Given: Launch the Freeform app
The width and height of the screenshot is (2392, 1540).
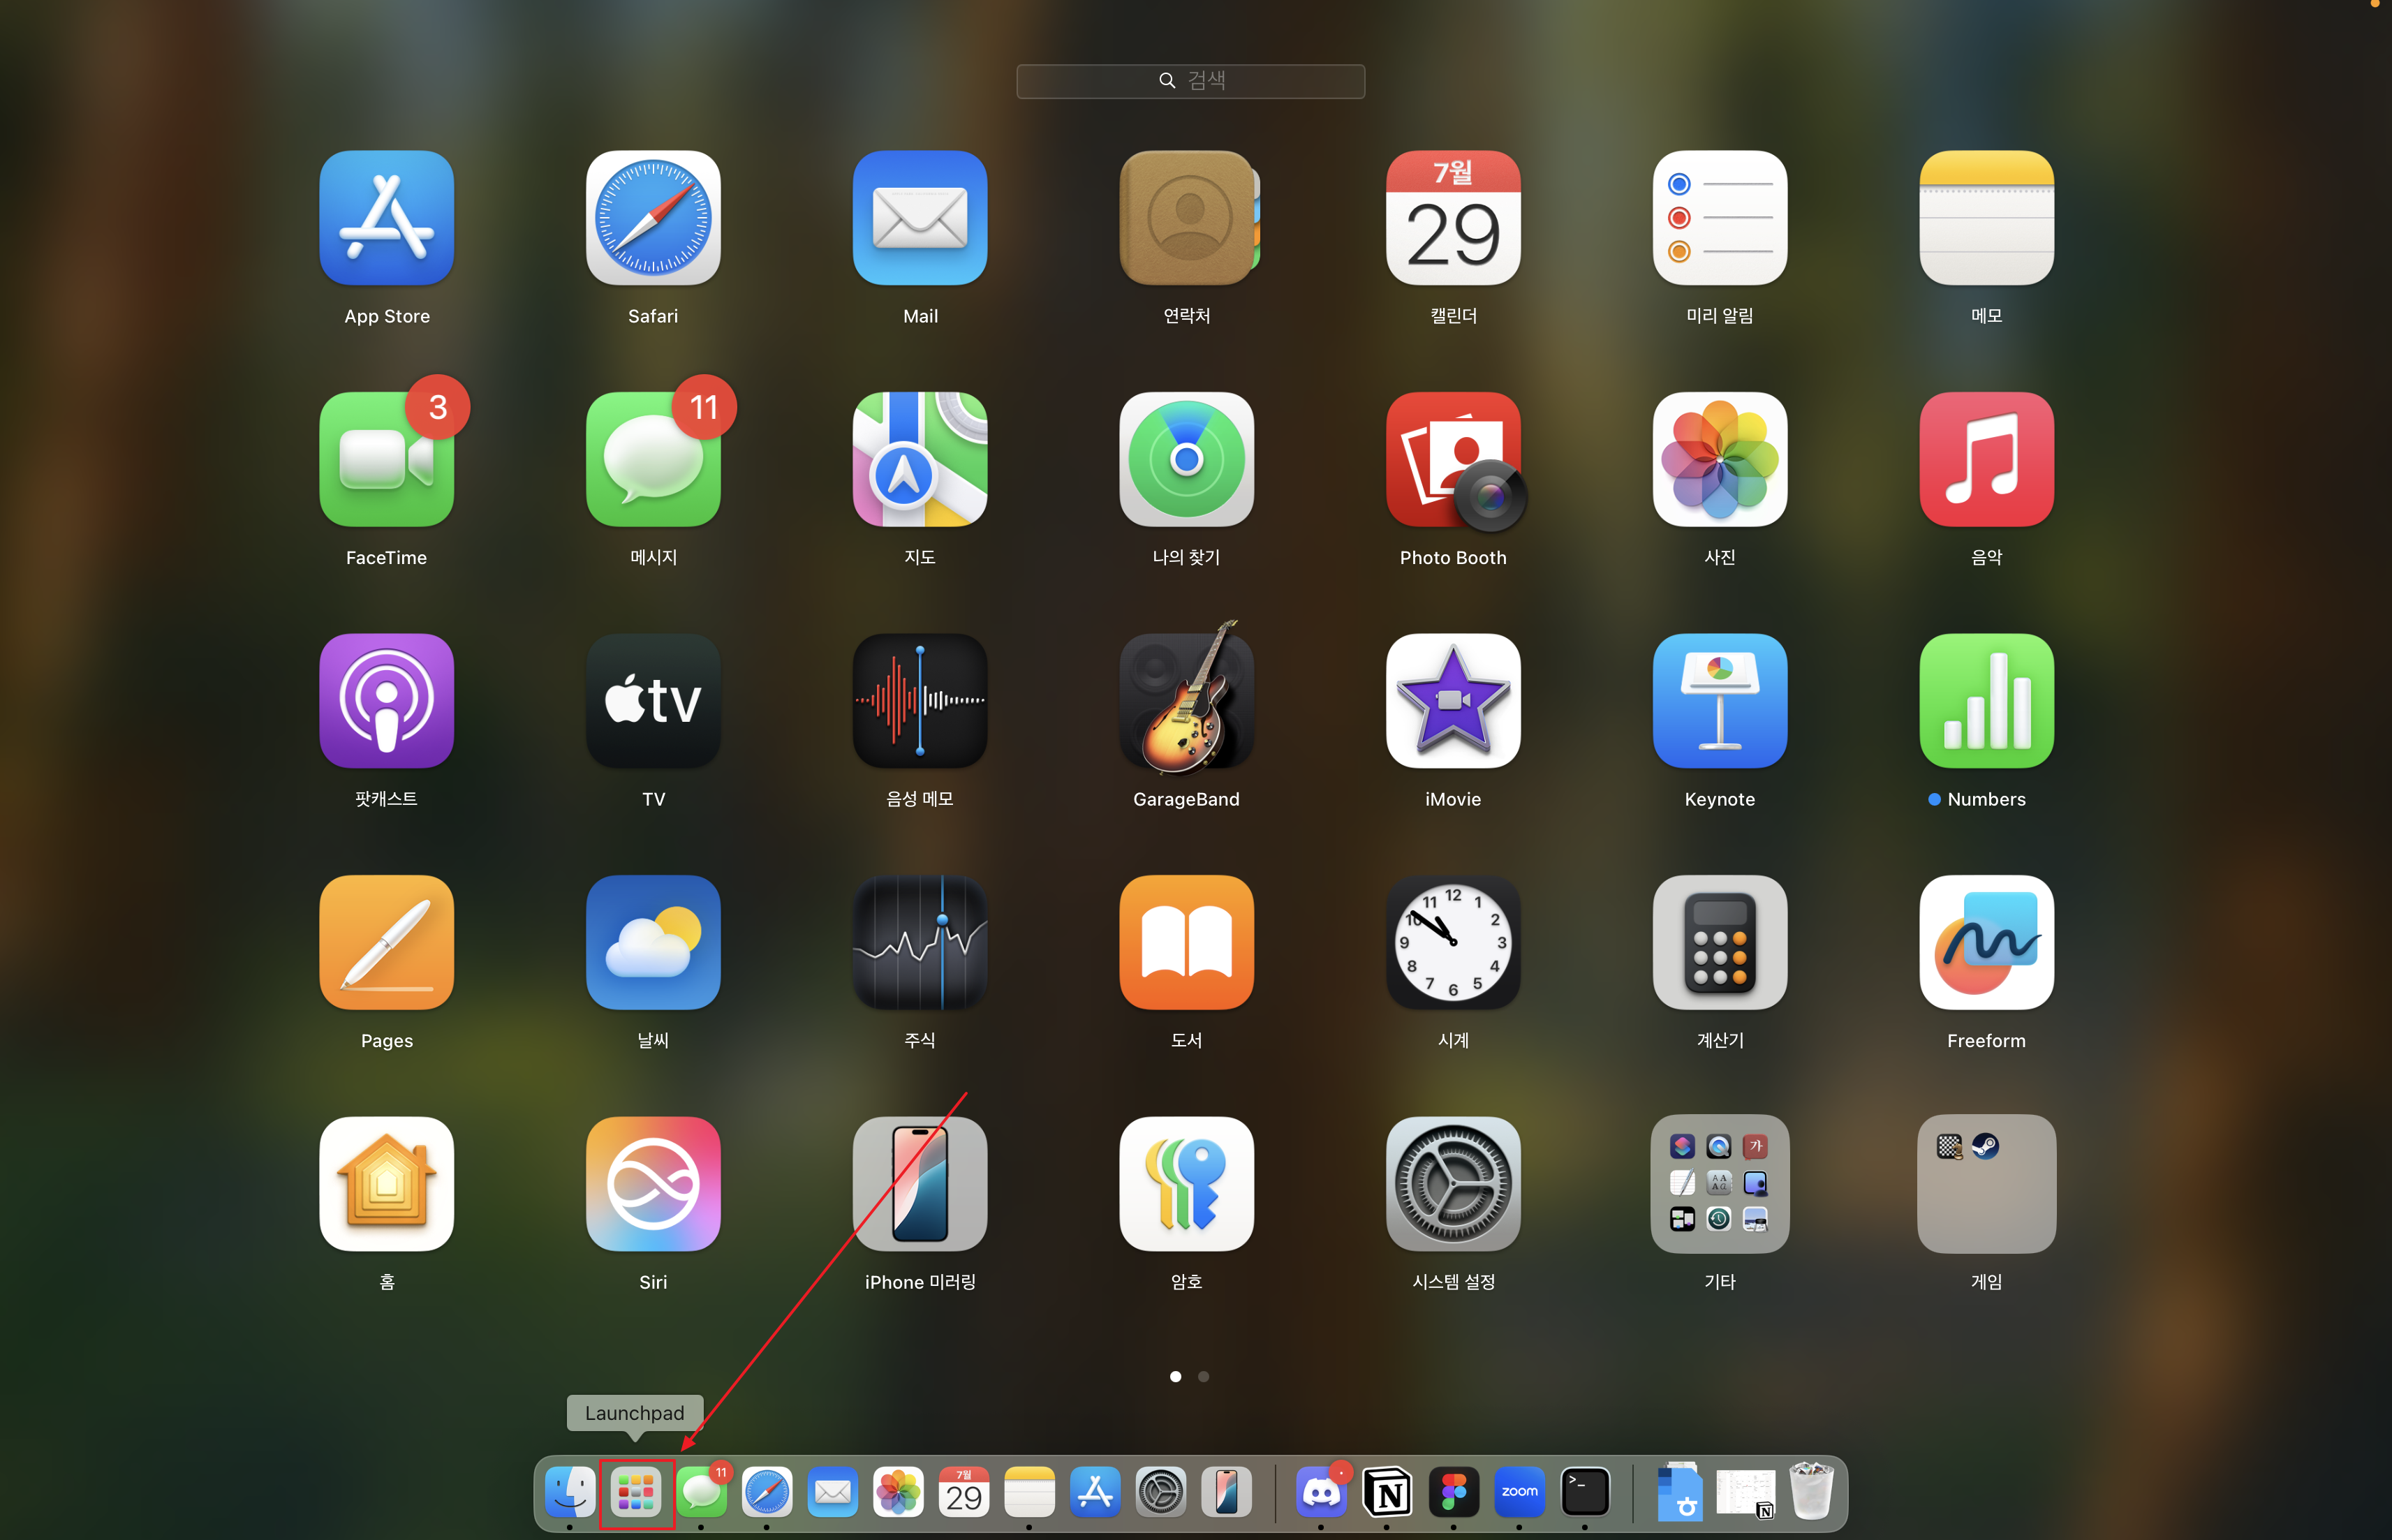Looking at the screenshot, I should click(1985, 942).
